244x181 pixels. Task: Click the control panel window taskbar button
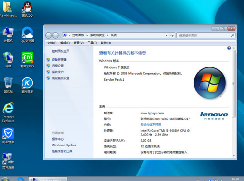[48, 179]
